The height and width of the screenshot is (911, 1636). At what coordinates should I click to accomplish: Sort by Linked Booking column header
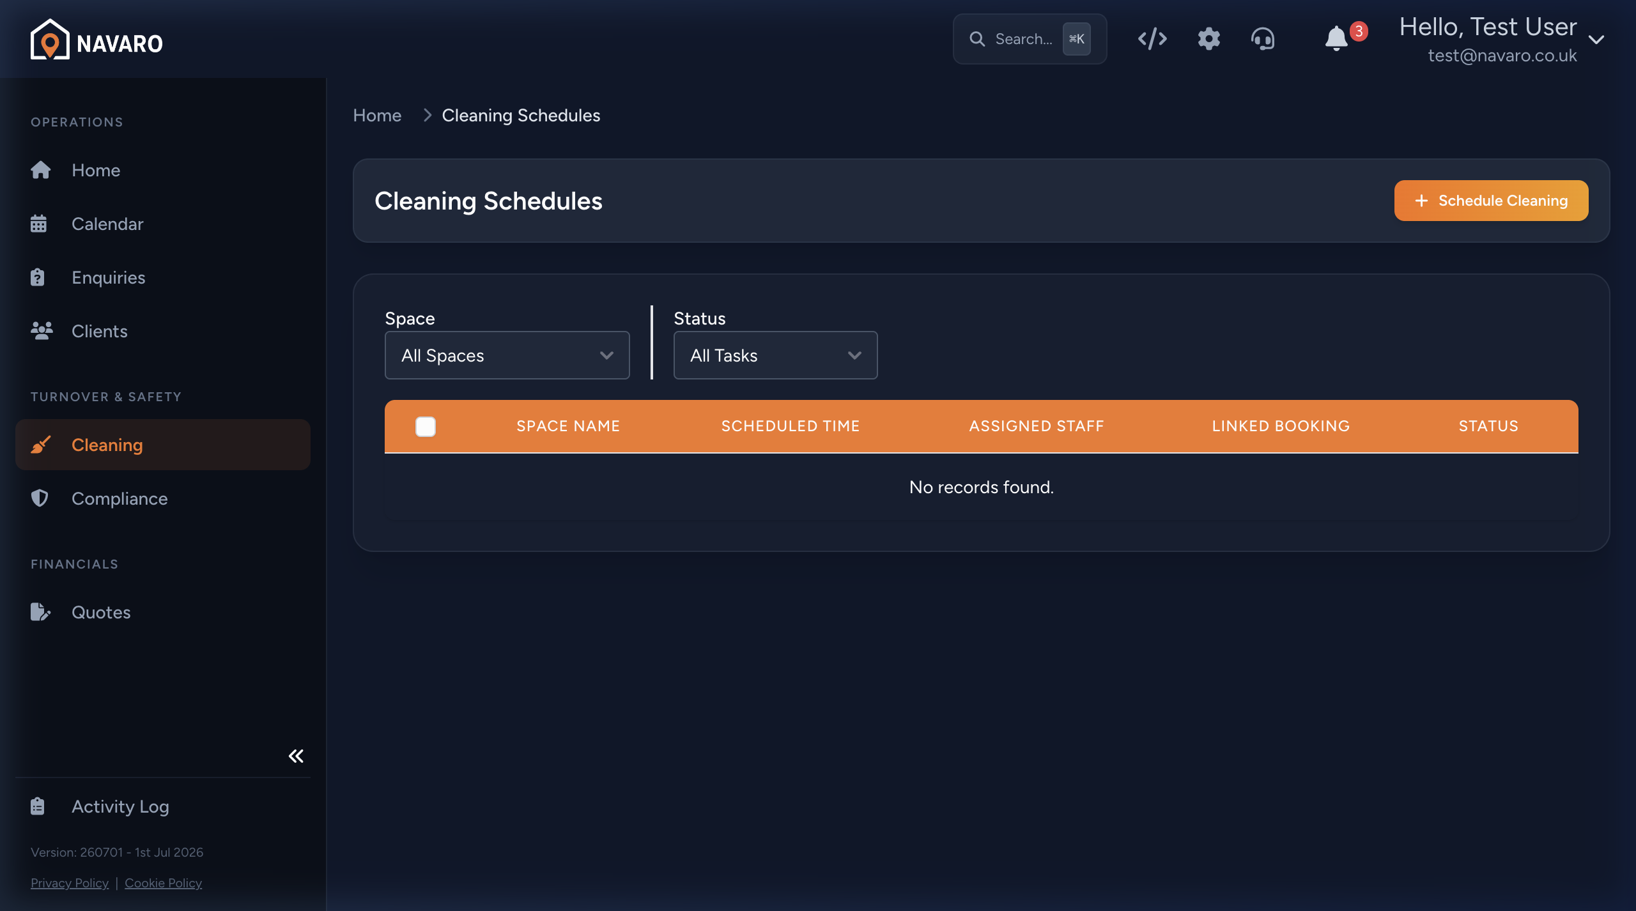tap(1281, 426)
